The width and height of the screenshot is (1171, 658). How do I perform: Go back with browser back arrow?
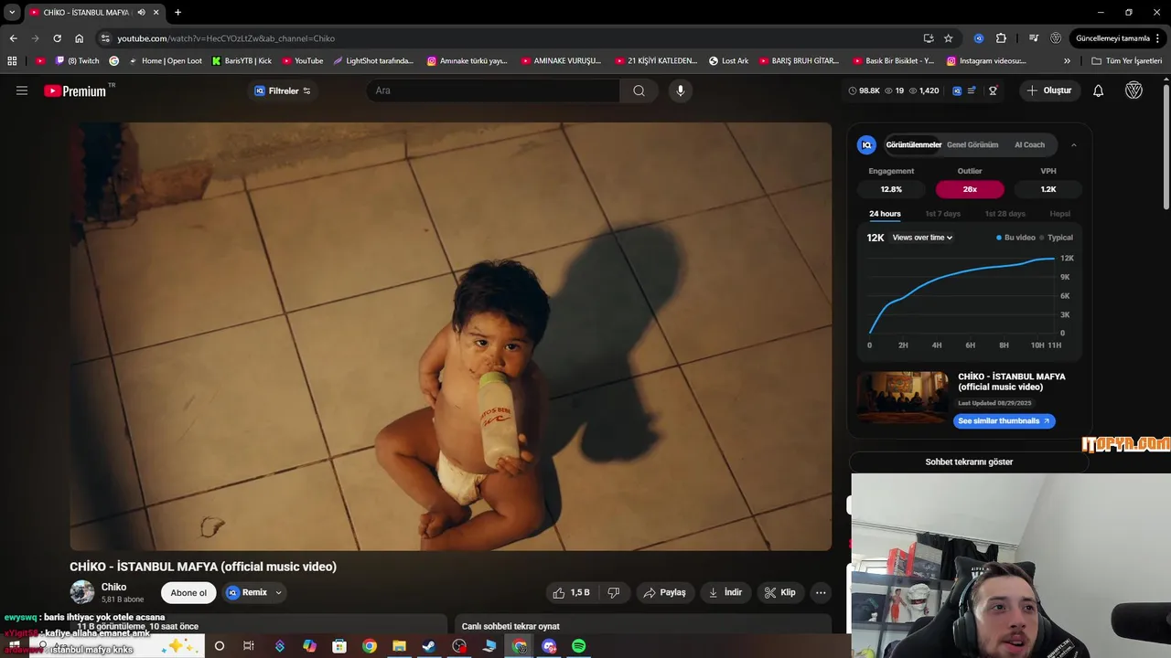[13, 38]
